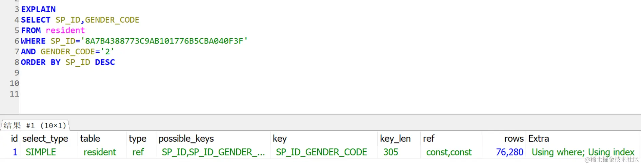The height and width of the screenshot is (165, 641).
Task: Select the ref column header
Action: [428, 139]
